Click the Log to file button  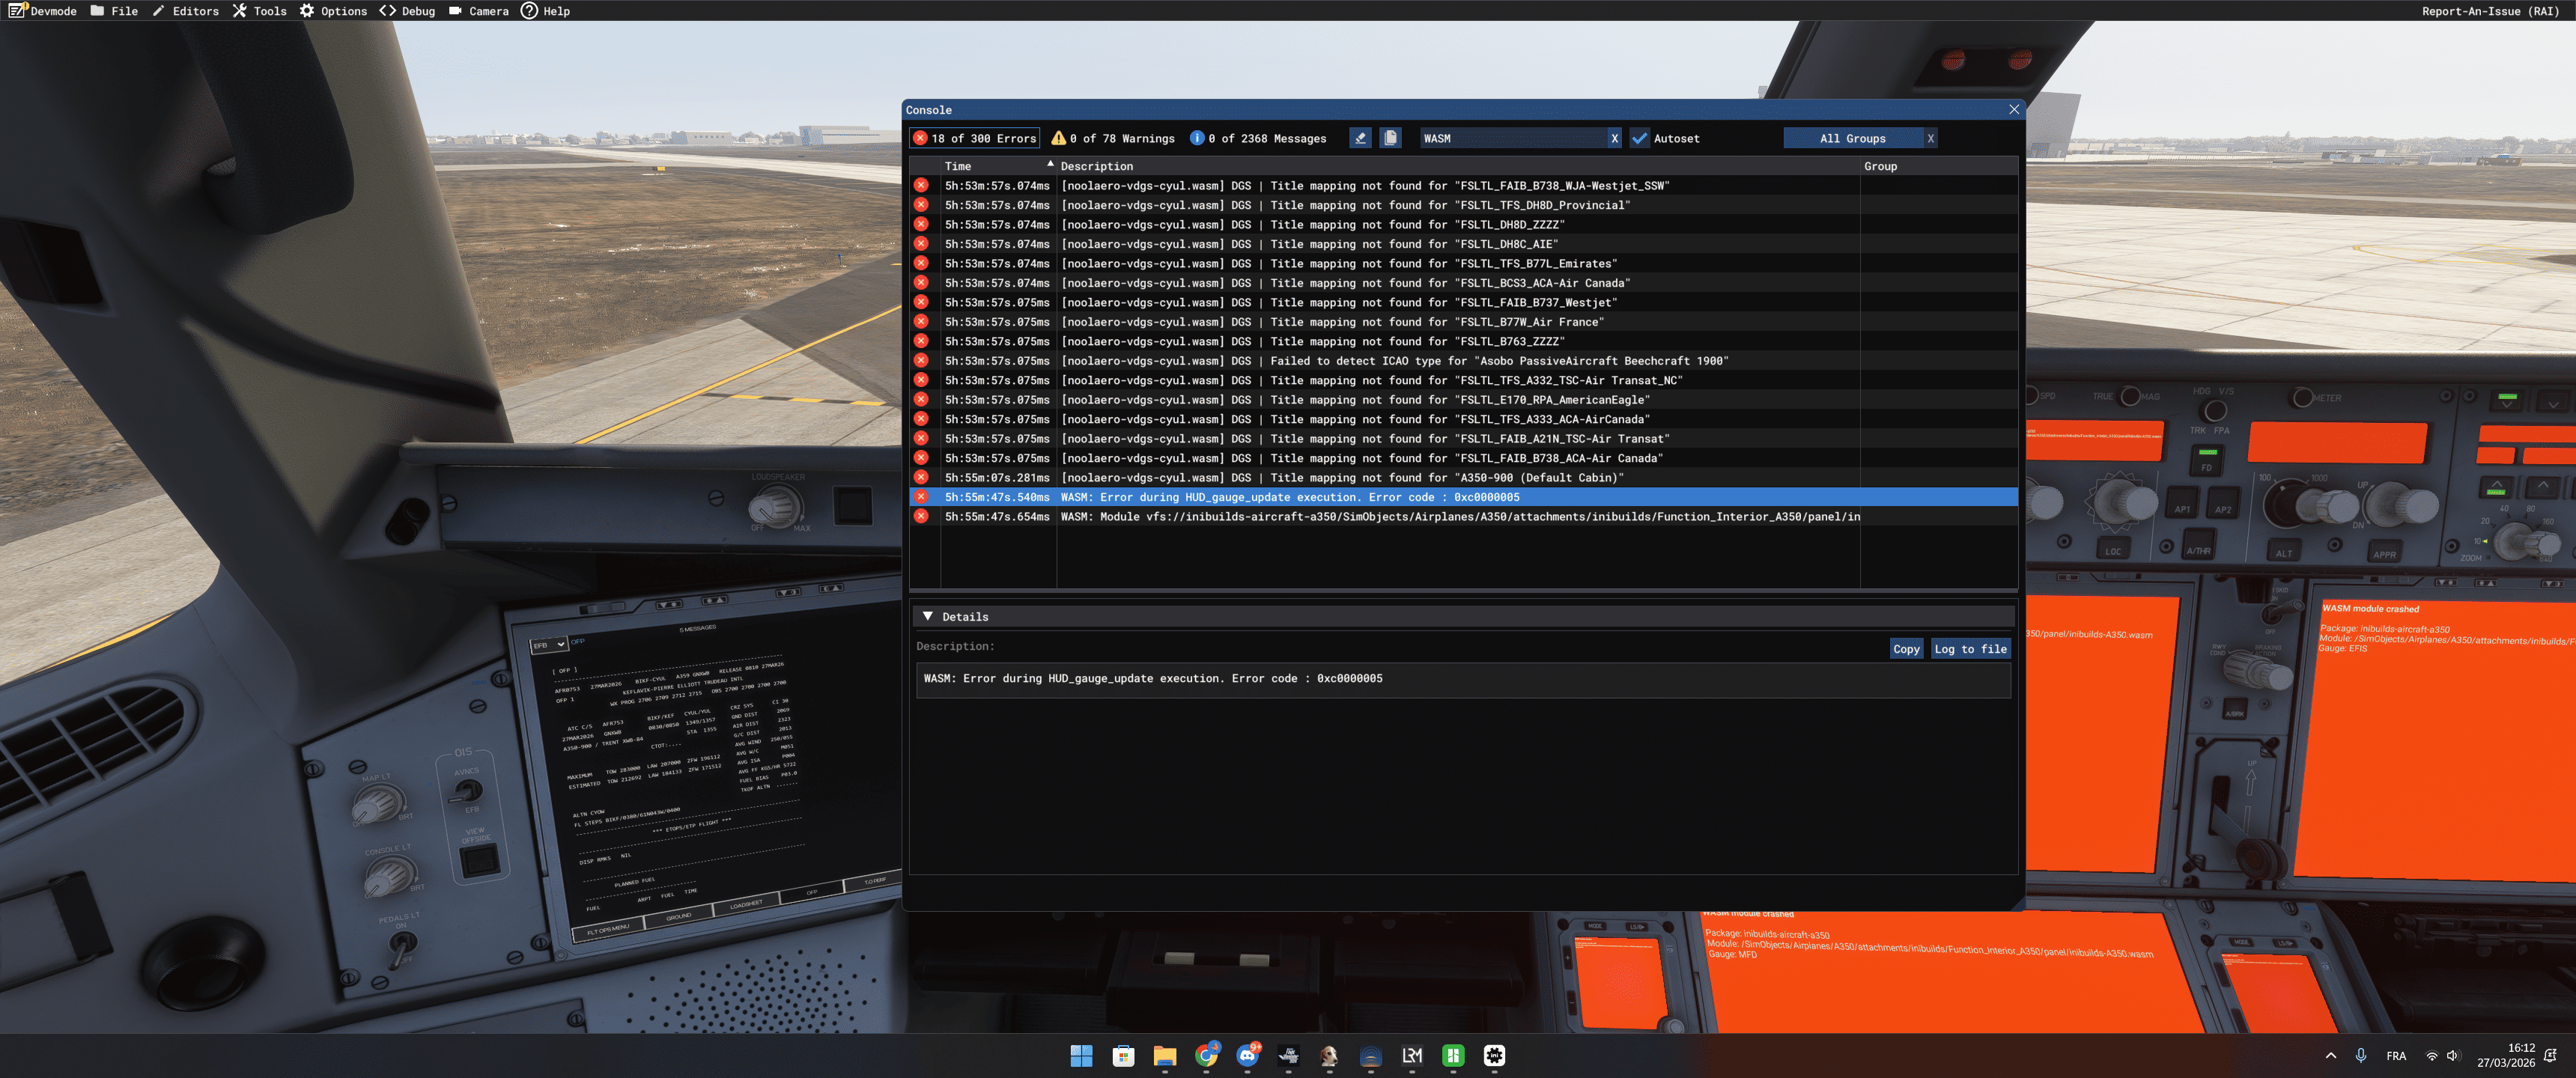point(1969,649)
